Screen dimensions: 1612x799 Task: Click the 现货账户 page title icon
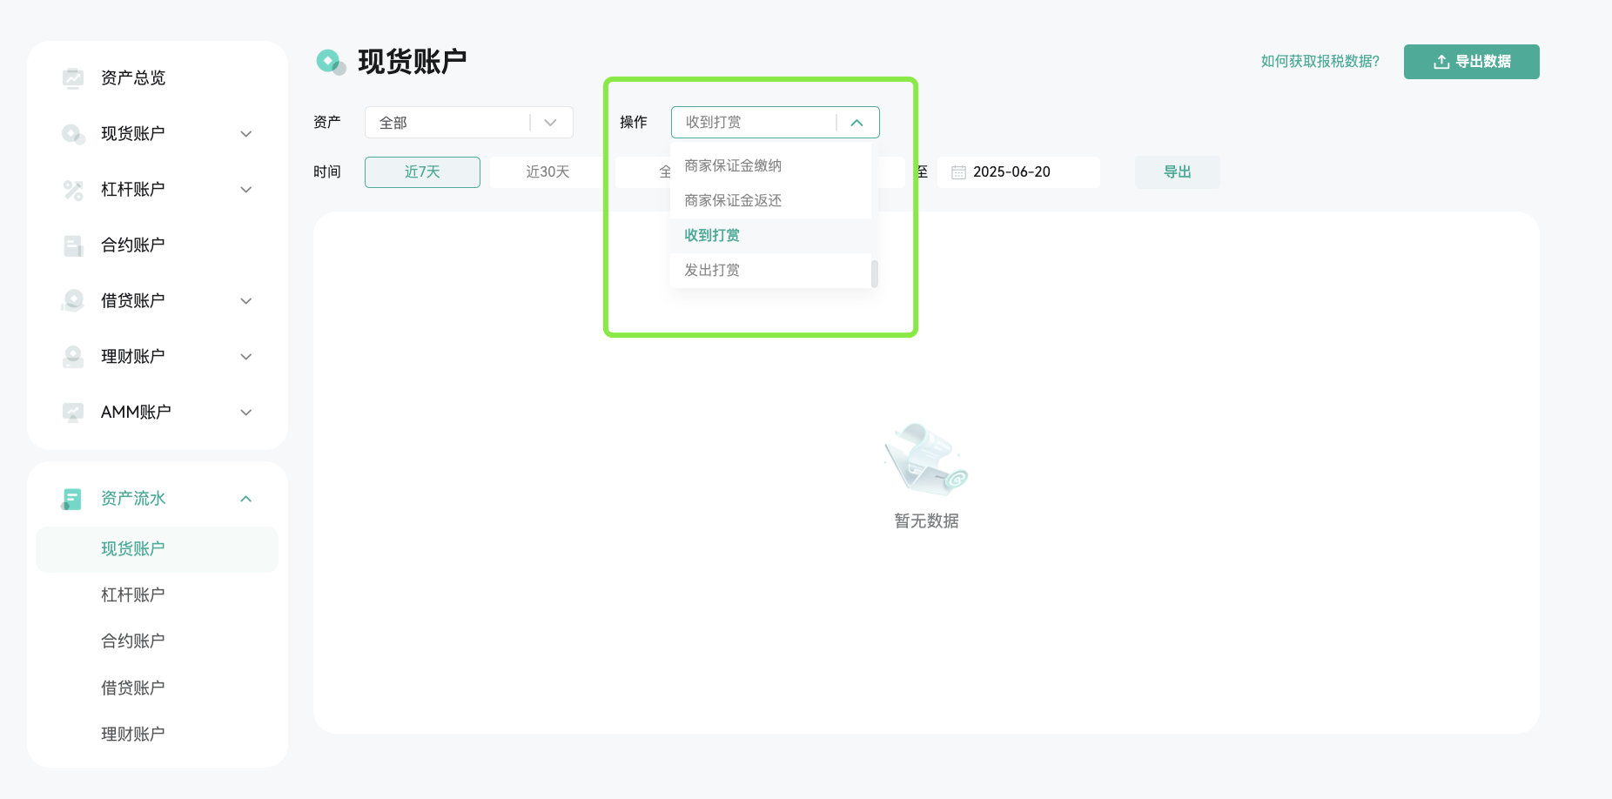[x=331, y=62]
